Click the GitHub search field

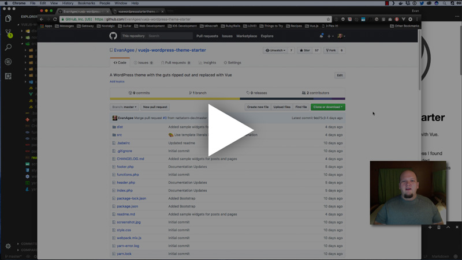coord(170,36)
